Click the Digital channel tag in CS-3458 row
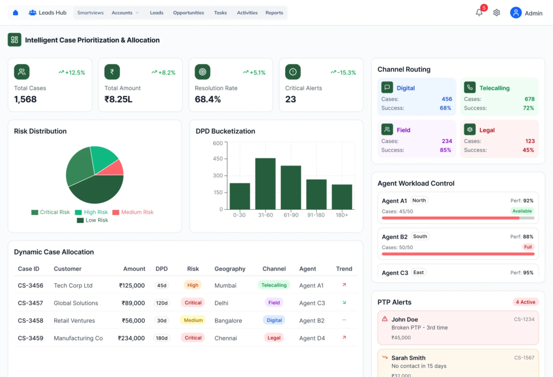Screen dimensions: 553x377 274,320
